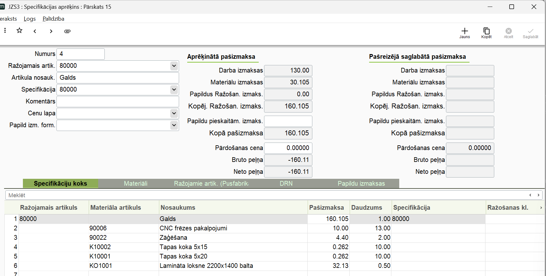Mark record as favorite with star icon
The height and width of the screenshot is (276, 546).
[x=19, y=30]
